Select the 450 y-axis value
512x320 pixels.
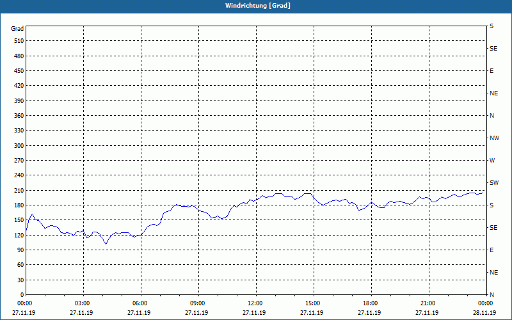coord(19,71)
